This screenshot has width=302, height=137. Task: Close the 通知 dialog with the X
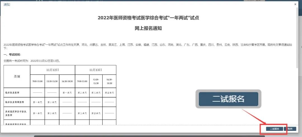coord(295,4)
